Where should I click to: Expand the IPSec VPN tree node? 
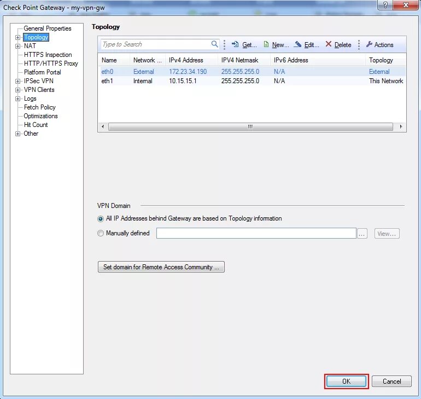coord(17,81)
